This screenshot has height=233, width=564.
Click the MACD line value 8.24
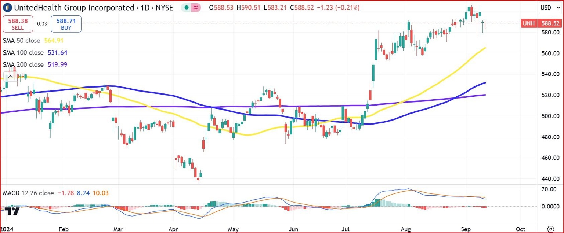coord(83,193)
